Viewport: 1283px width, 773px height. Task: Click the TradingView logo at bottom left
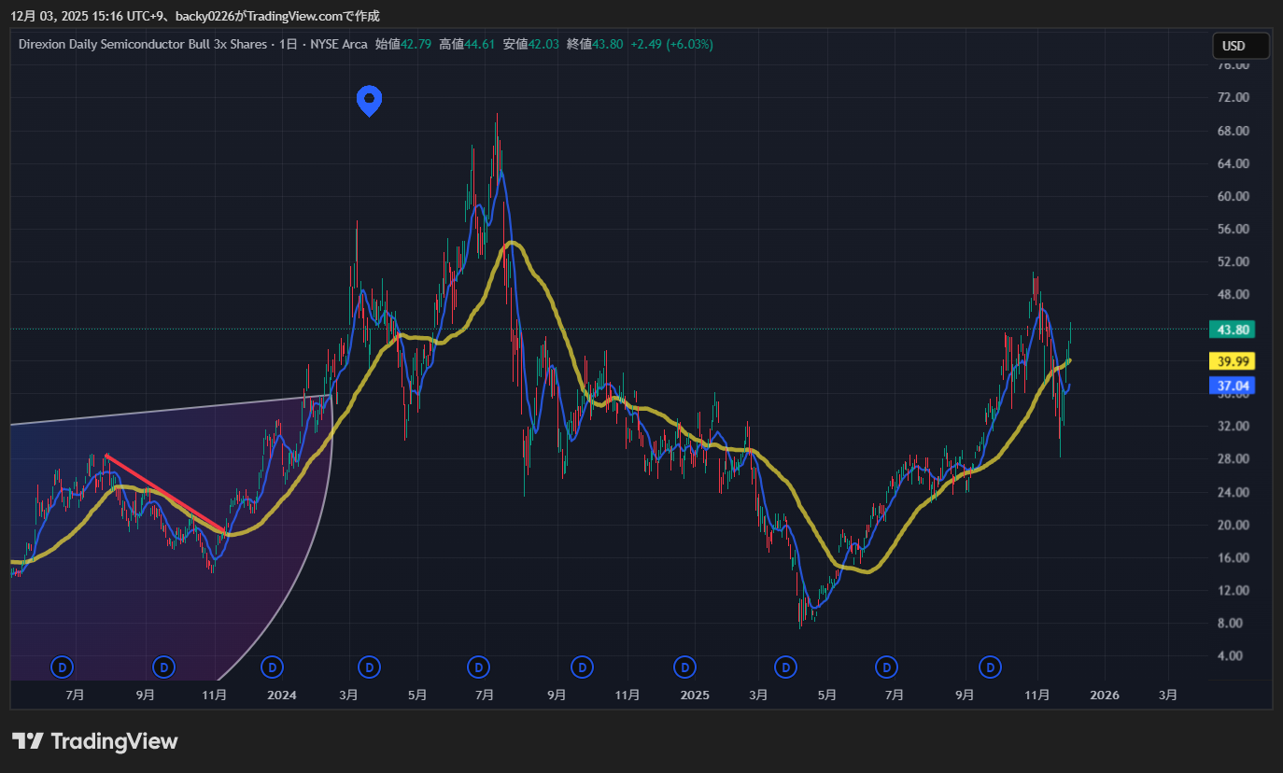[95, 741]
